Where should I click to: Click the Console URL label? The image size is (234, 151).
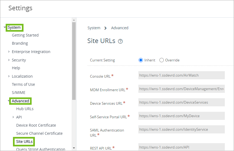point(100,76)
